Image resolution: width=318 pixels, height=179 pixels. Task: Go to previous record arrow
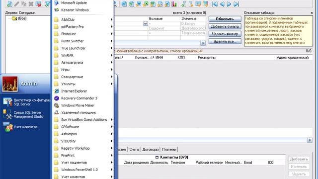(222, 4)
